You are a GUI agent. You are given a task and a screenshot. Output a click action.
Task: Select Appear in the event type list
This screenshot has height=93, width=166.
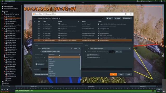pos(64,59)
